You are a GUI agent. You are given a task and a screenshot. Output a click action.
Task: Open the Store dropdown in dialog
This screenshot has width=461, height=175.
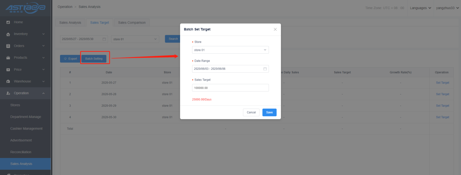[230, 50]
